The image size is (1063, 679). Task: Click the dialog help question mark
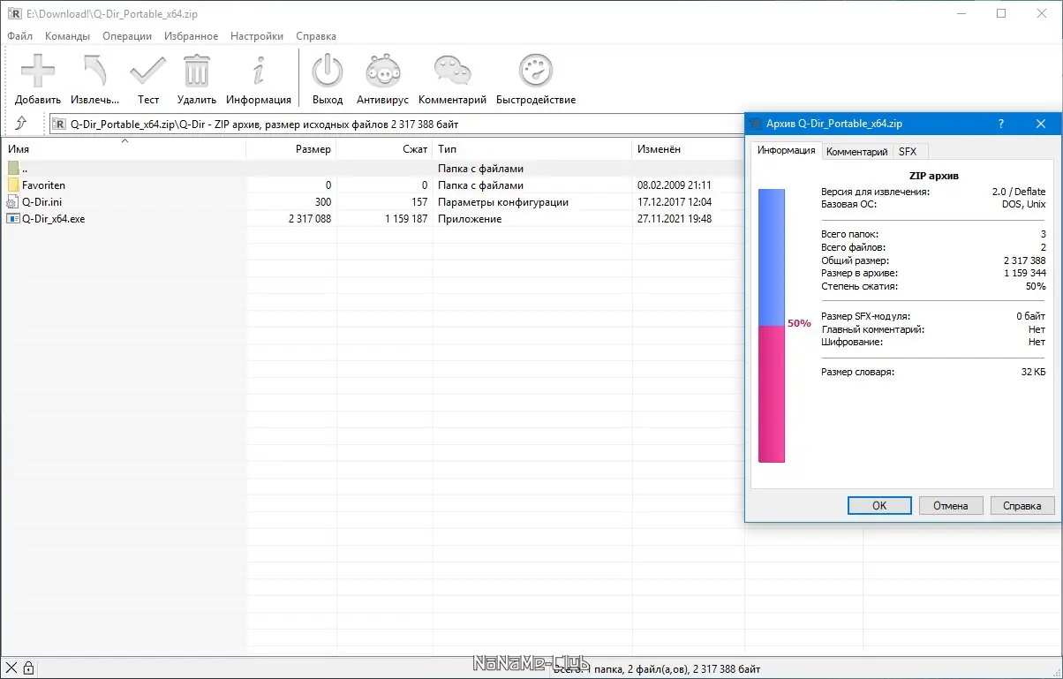tap(1000, 124)
